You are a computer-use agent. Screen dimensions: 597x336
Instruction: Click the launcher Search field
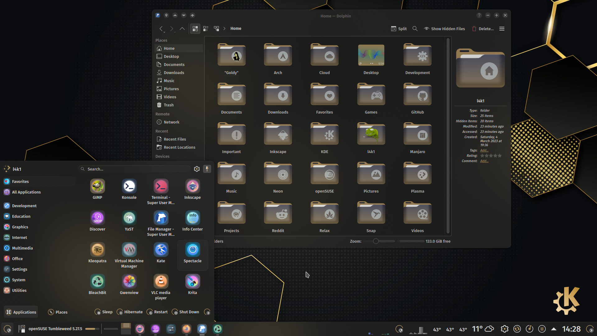pyautogui.click(x=134, y=169)
